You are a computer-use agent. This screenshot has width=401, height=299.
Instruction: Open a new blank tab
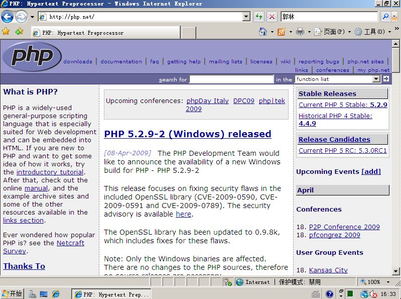[189, 33]
